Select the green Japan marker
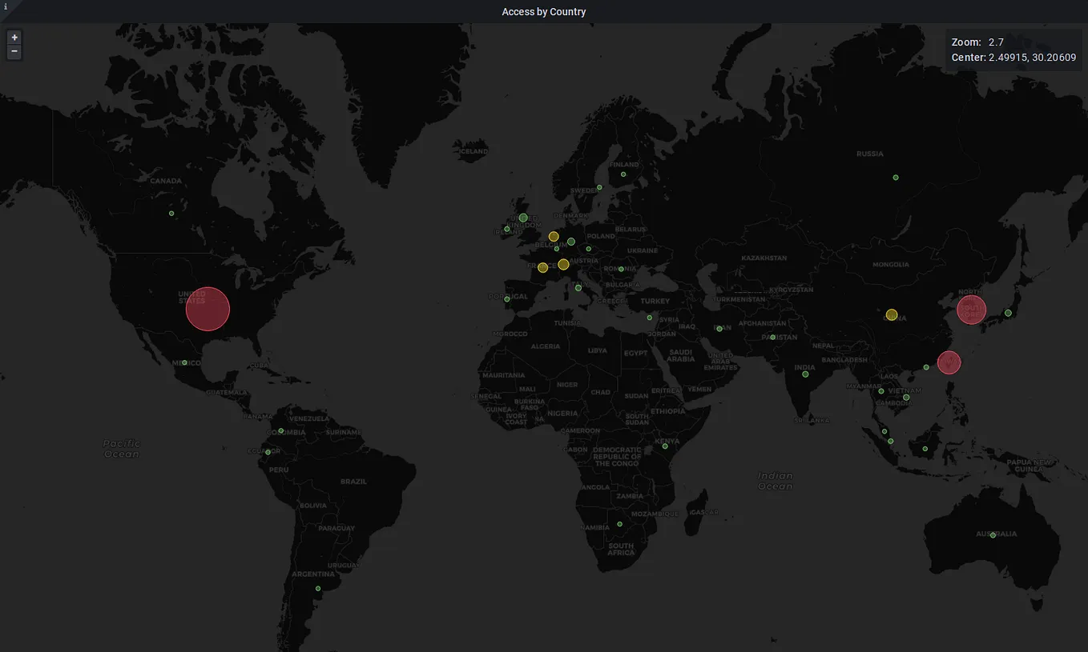The width and height of the screenshot is (1088, 652). [x=1008, y=313]
